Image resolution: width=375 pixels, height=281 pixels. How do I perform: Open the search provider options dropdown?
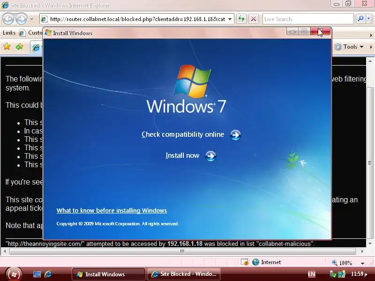[369, 19]
